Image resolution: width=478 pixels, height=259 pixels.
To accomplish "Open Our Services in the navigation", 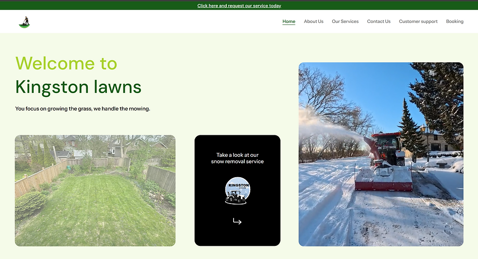I will coord(345,21).
